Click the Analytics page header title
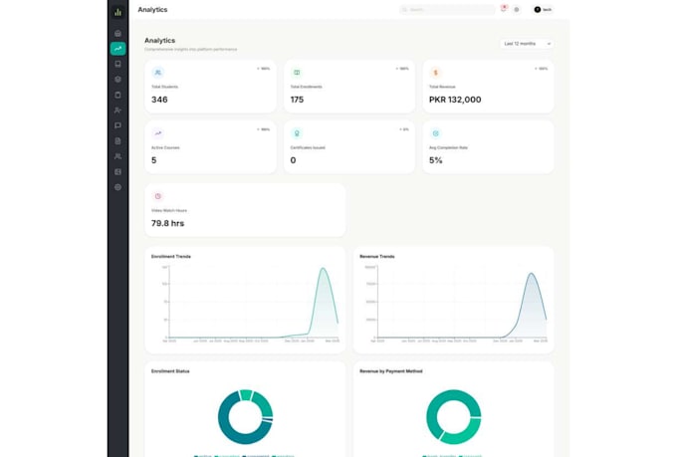 [152, 10]
